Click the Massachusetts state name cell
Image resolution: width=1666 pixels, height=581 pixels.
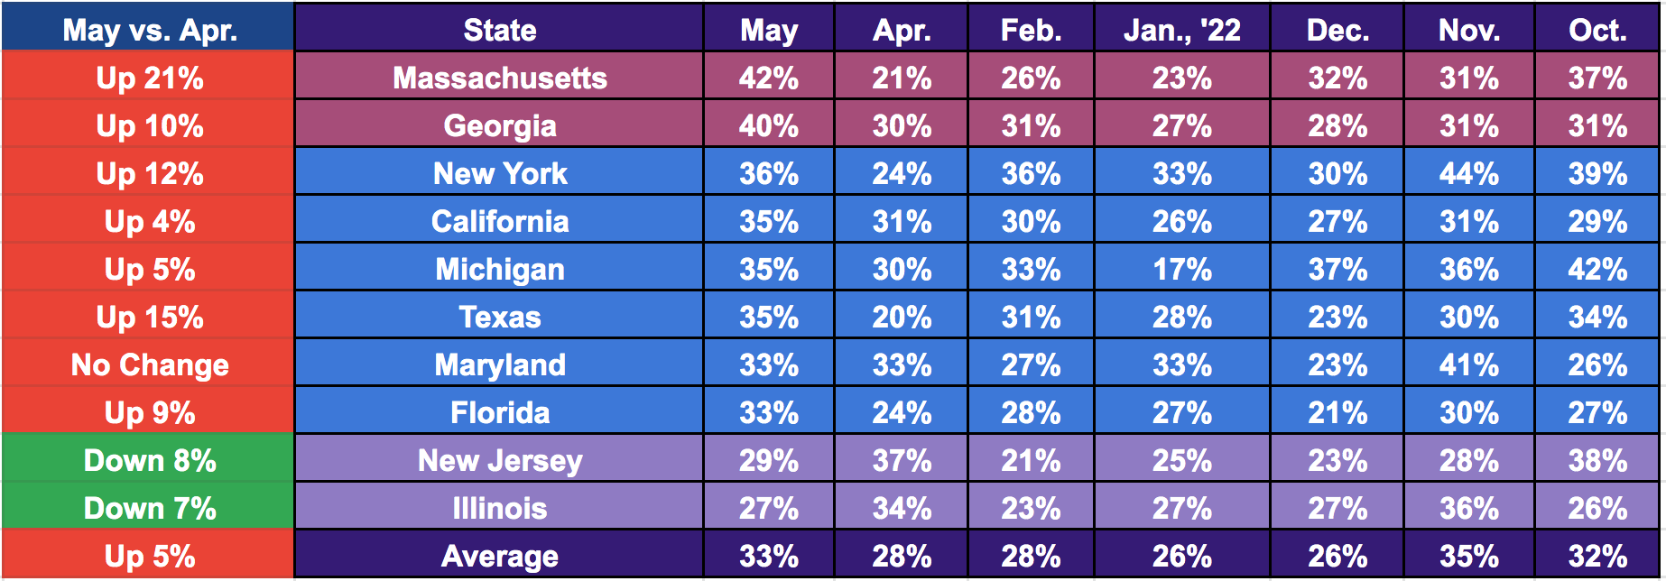coord(499,78)
